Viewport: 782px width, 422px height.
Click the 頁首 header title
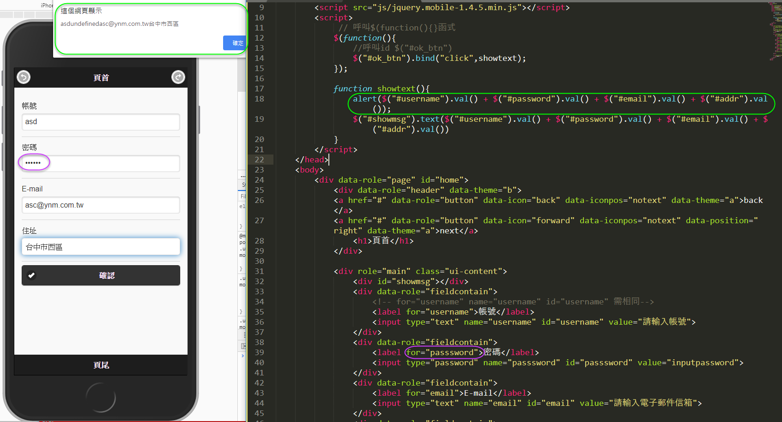(101, 77)
